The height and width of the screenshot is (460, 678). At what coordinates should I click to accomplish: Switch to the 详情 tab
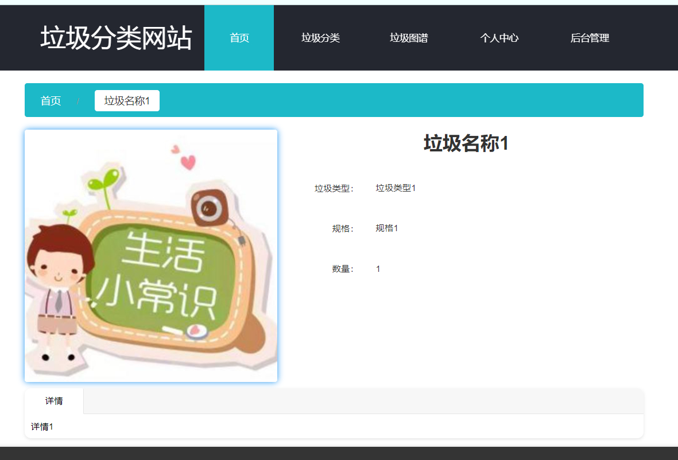click(54, 401)
